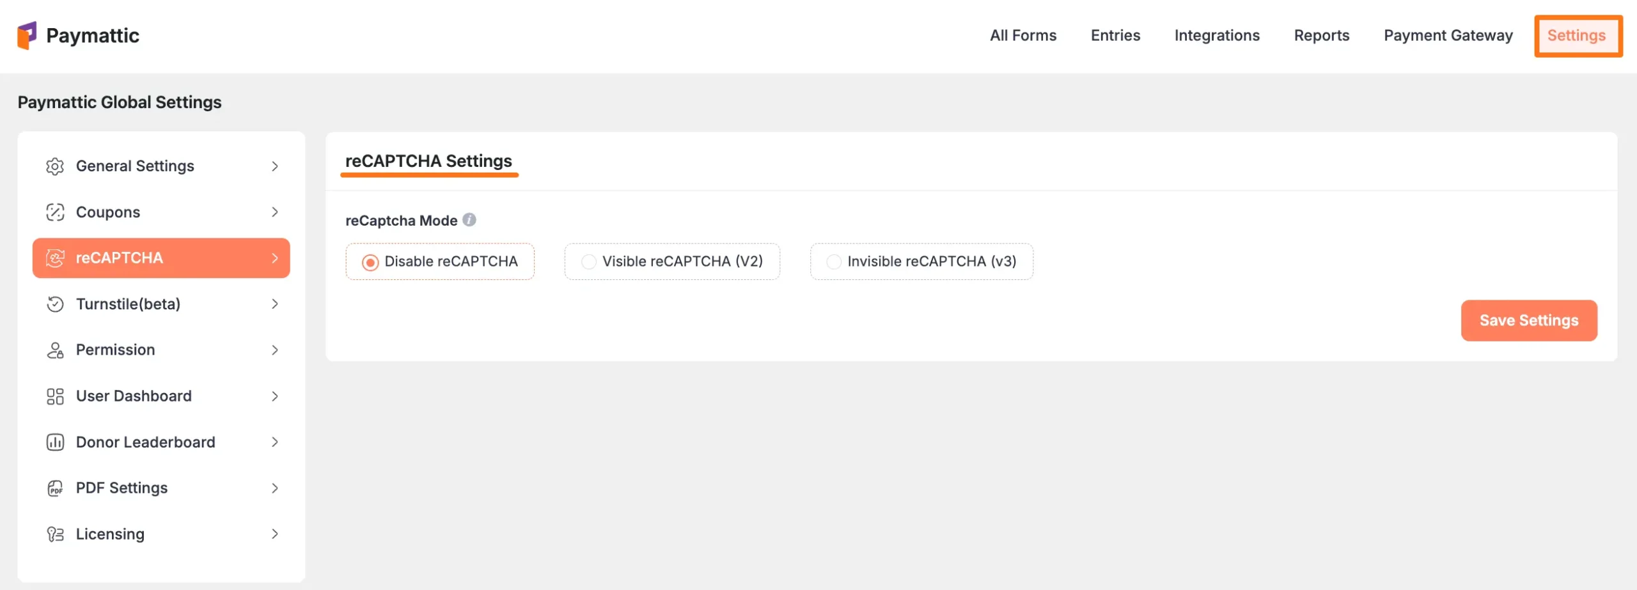Click the Donor Leaderboard chart icon
This screenshot has width=1637, height=590.
click(x=55, y=442)
